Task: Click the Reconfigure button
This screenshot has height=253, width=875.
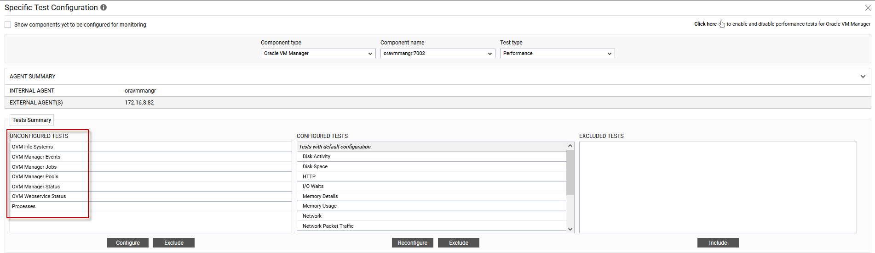Action: 413,243
